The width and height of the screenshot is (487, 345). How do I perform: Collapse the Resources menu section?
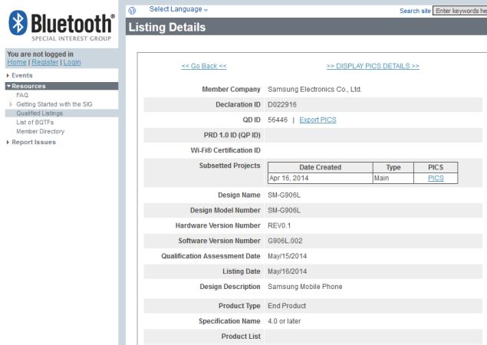click(61, 86)
